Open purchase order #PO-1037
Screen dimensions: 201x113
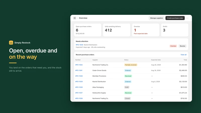(79, 93)
